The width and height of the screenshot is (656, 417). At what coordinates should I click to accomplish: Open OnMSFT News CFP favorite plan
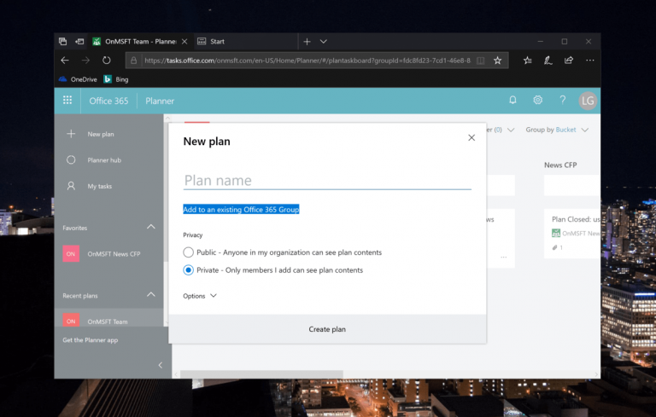click(x=108, y=253)
